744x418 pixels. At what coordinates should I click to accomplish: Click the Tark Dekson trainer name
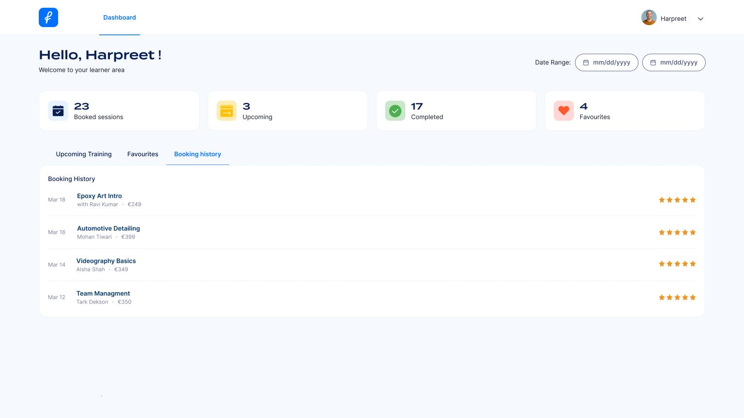tap(93, 302)
